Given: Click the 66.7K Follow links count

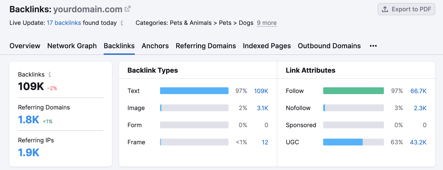Looking at the screenshot, I should (x=418, y=91).
